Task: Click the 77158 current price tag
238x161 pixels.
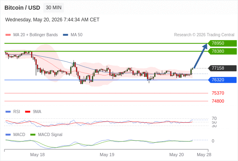Action: [x=222, y=68]
